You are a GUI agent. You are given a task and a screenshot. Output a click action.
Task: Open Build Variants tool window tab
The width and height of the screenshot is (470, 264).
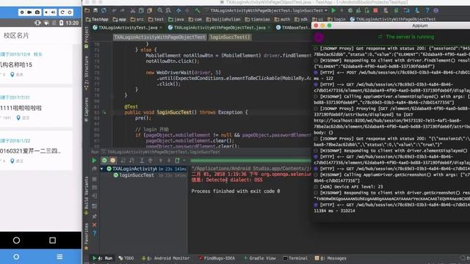tap(87, 195)
